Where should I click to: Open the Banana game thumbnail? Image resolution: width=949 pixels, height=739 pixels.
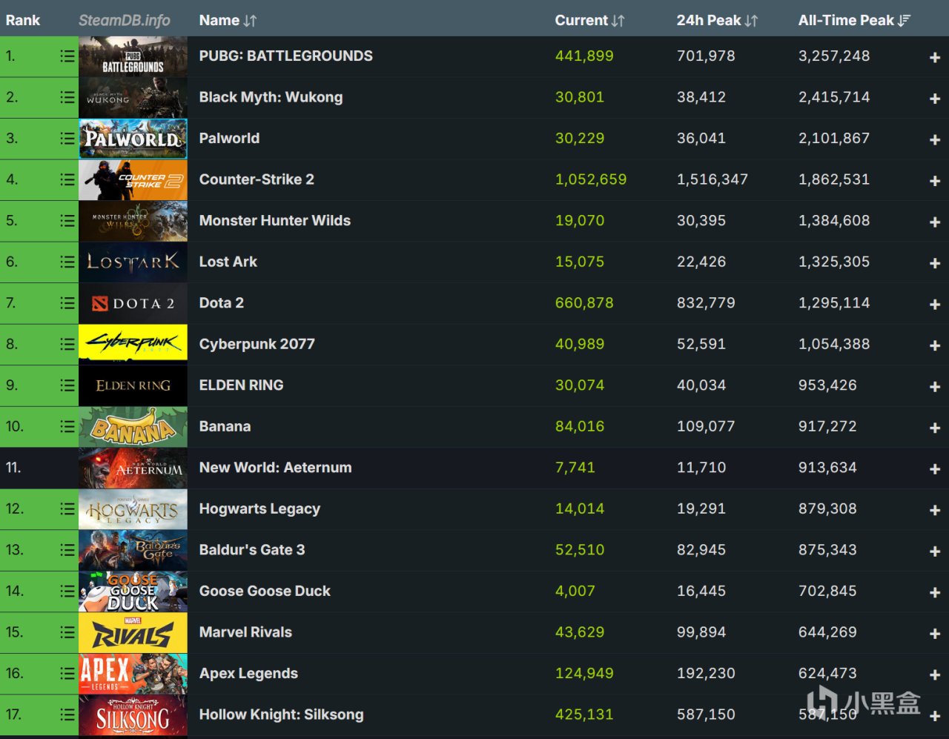pyautogui.click(x=133, y=426)
